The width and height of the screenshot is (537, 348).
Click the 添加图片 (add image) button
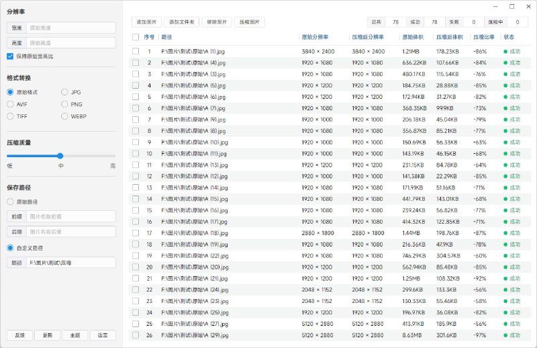pyautogui.click(x=146, y=22)
